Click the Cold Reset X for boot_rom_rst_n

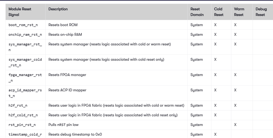215,25
